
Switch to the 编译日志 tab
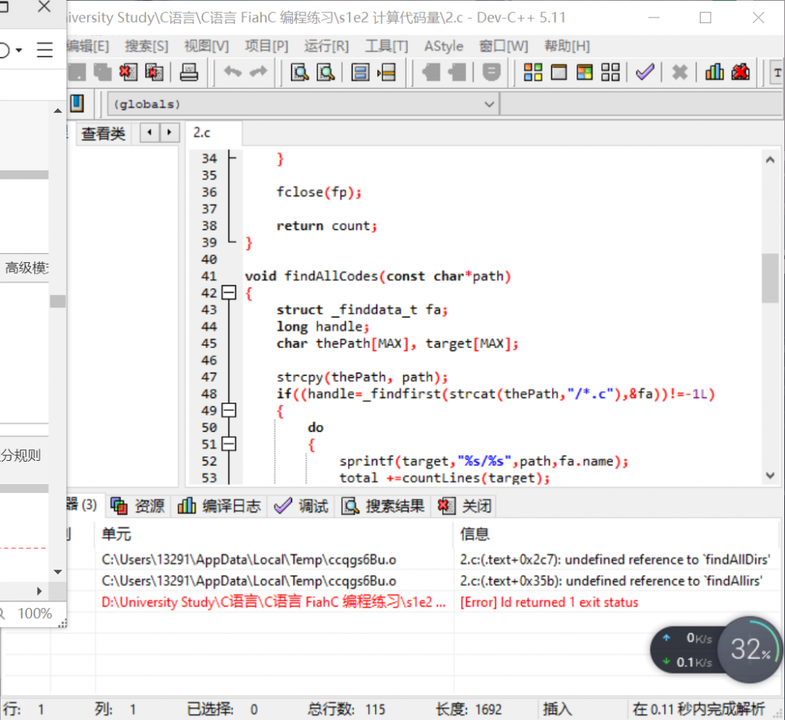click(219, 506)
